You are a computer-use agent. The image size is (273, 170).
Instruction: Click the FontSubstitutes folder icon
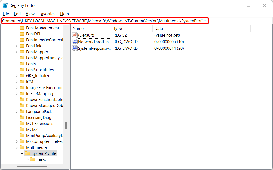[x=22, y=70]
